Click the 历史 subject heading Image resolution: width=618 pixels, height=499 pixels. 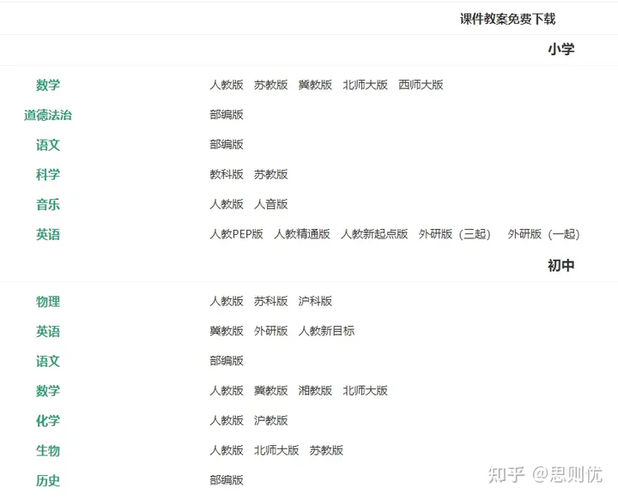click(x=48, y=480)
